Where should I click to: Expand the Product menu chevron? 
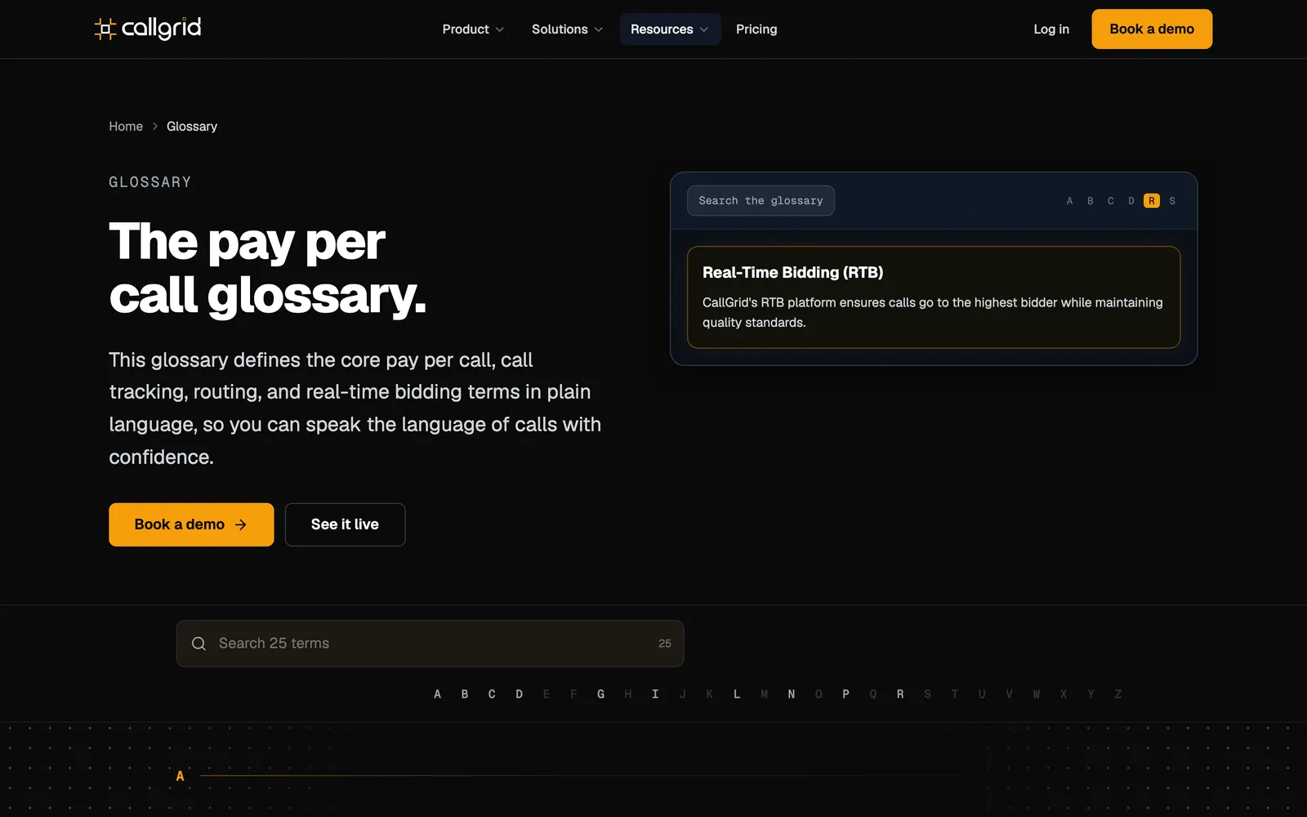click(x=500, y=29)
